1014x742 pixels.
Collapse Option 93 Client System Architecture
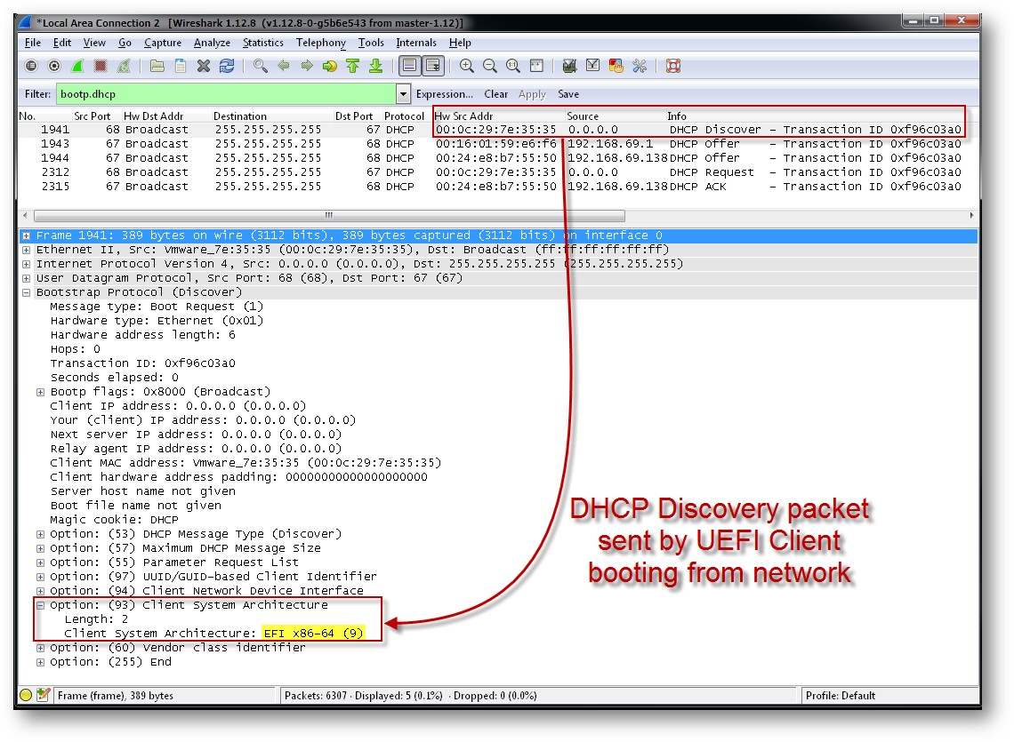tap(41, 604)
